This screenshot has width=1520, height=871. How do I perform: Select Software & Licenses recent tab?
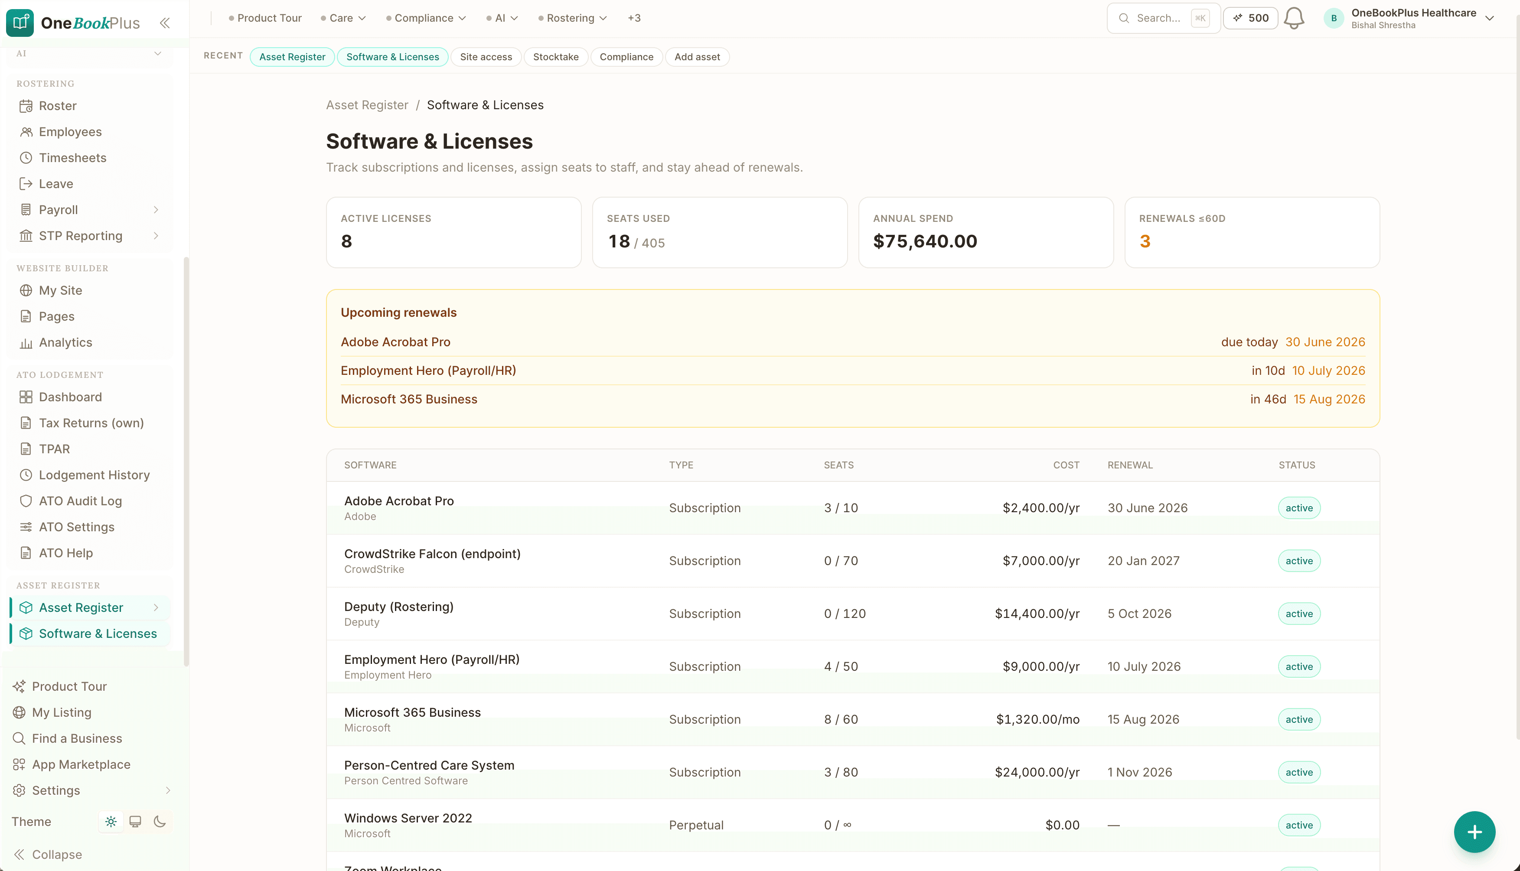[392, 57]
